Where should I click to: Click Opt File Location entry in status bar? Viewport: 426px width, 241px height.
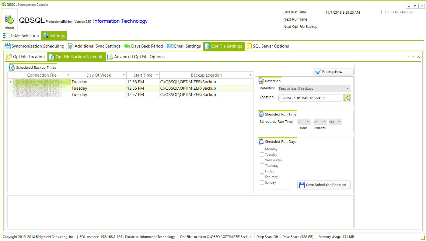tap(216, 237)
